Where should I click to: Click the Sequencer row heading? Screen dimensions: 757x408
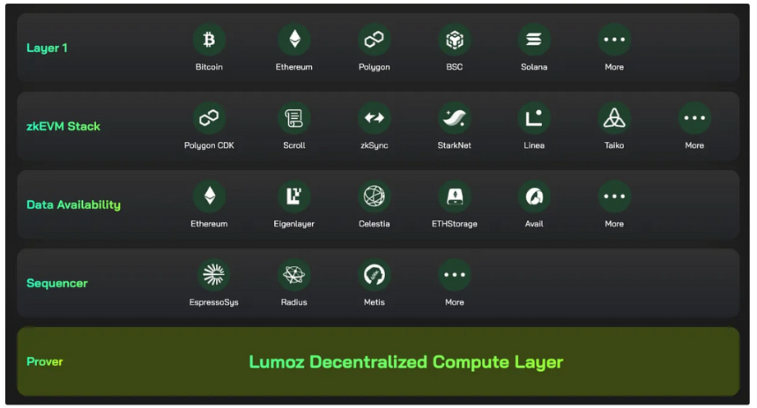[57, 283]
